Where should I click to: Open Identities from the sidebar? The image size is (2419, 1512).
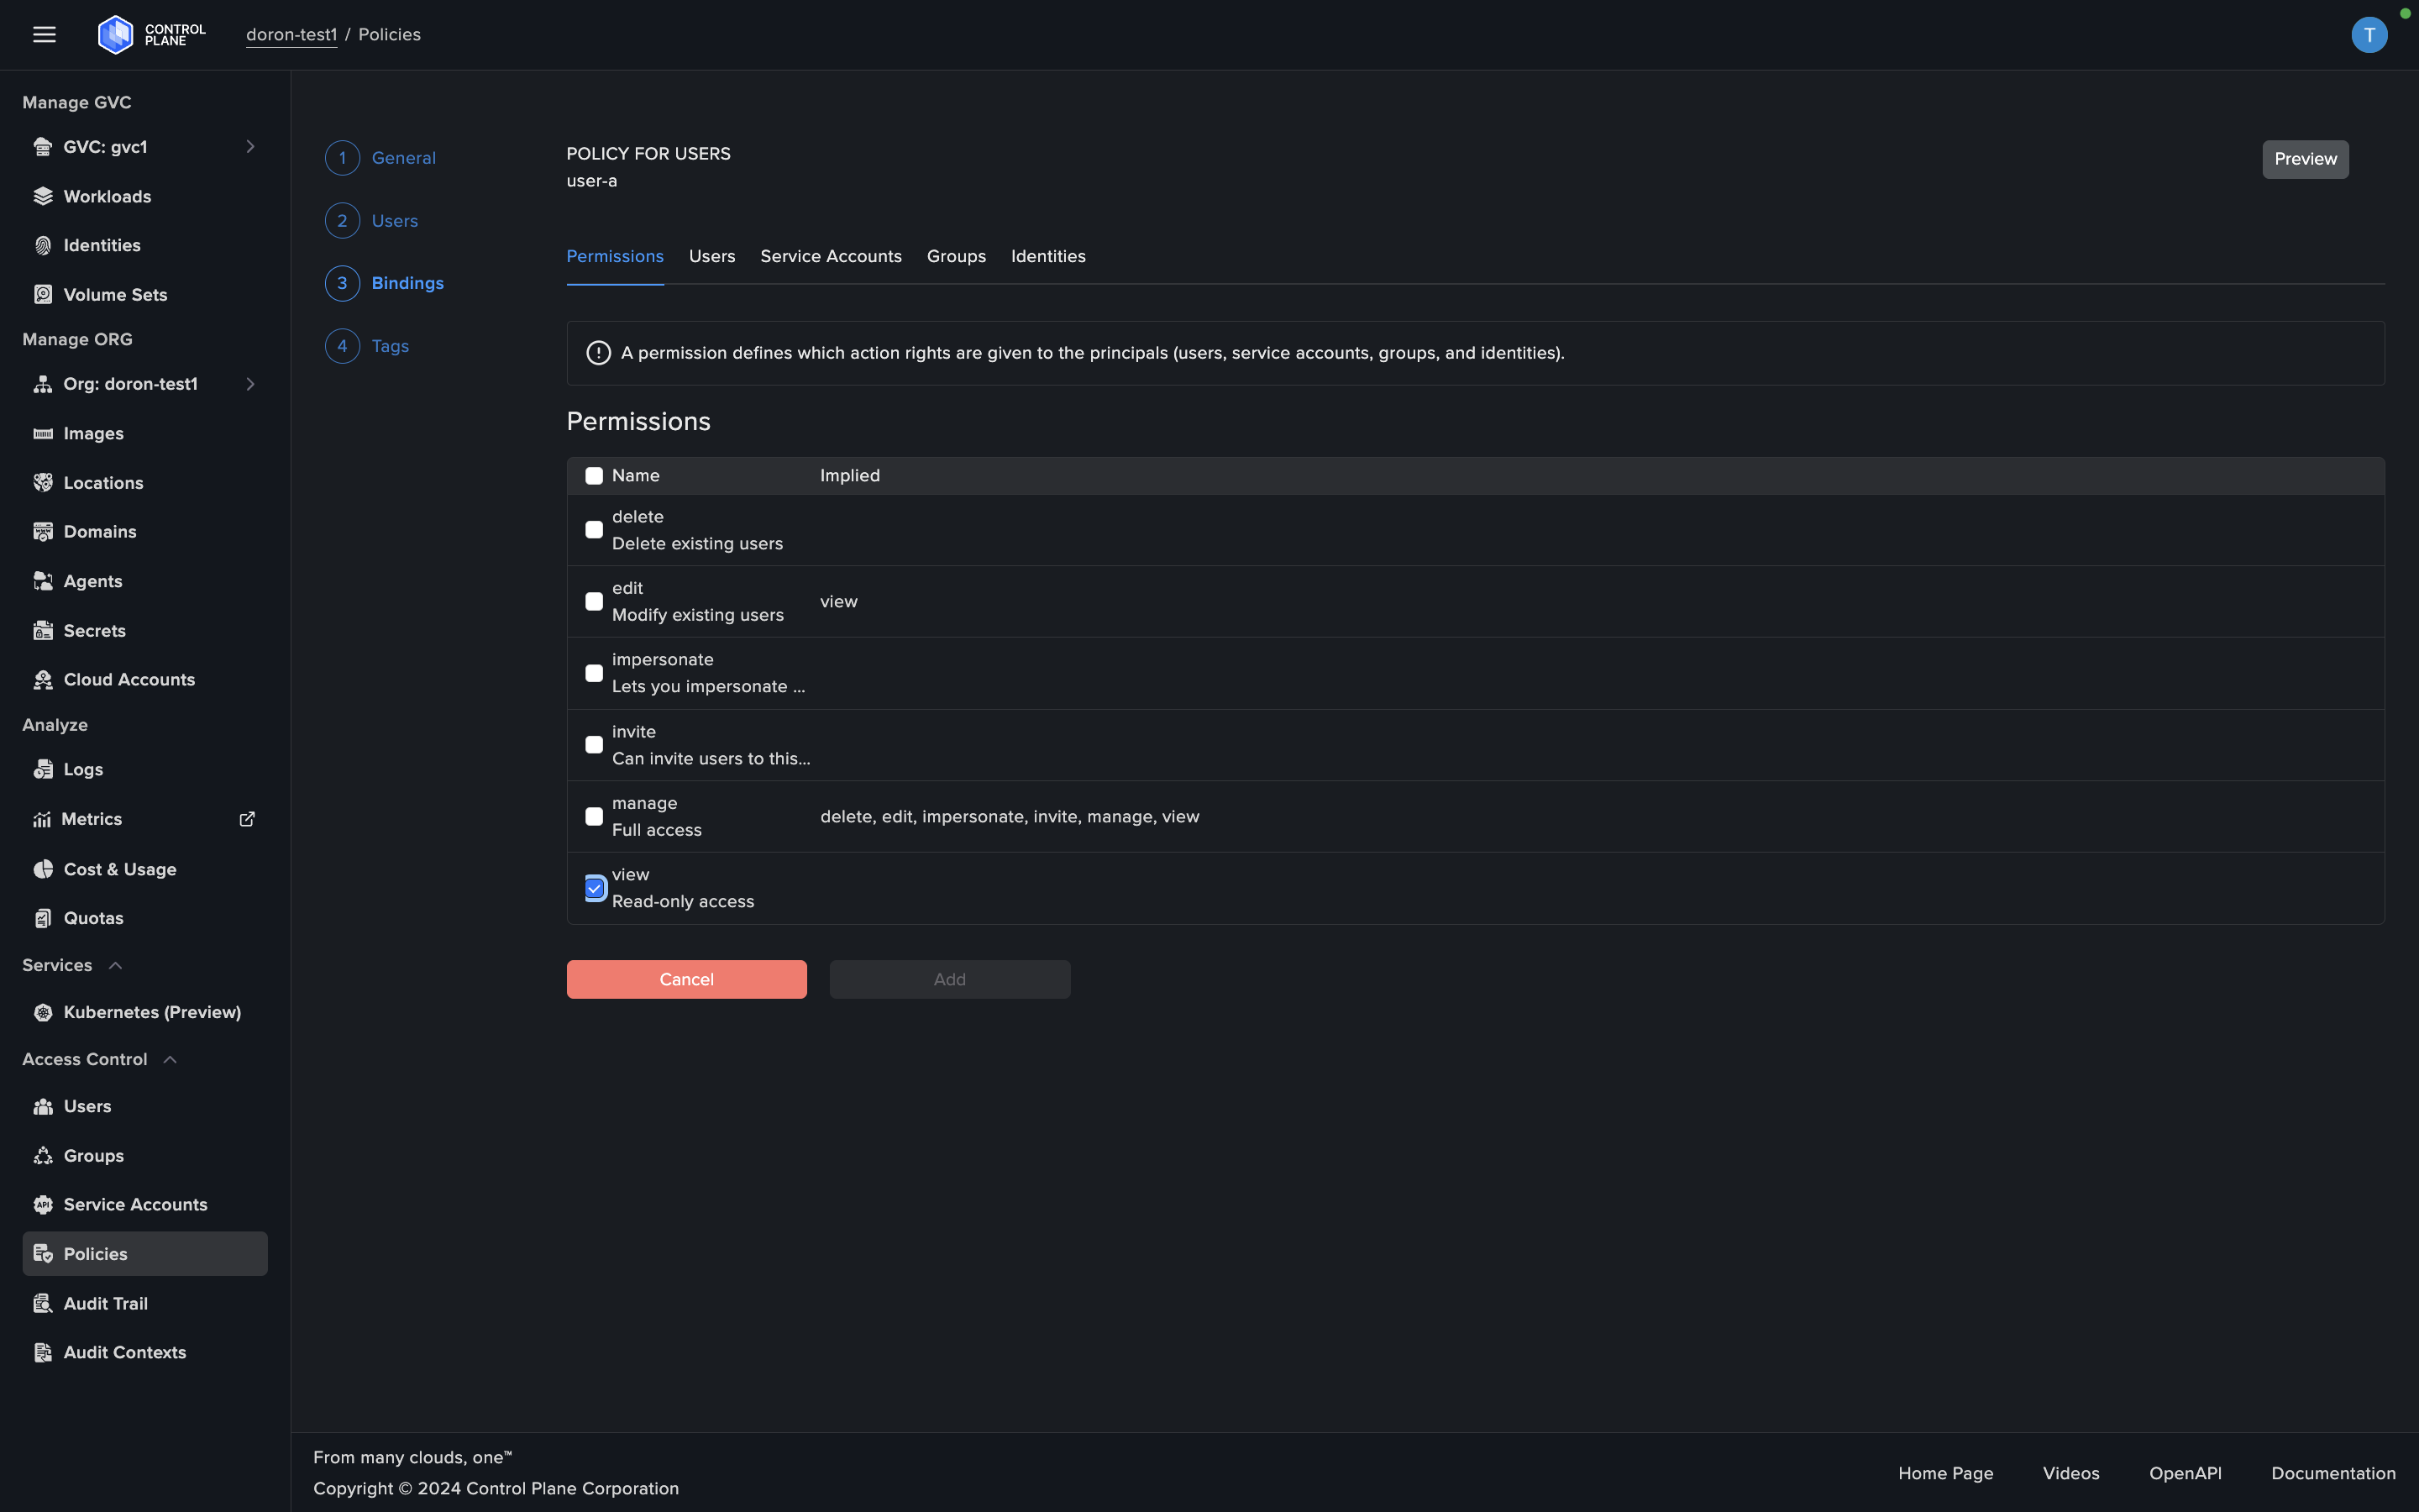coord(102,245)
